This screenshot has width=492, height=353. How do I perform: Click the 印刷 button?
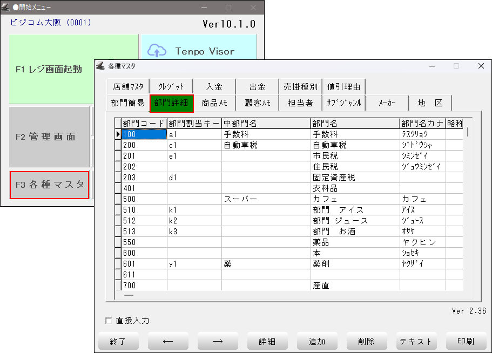[x=466, y=341]
